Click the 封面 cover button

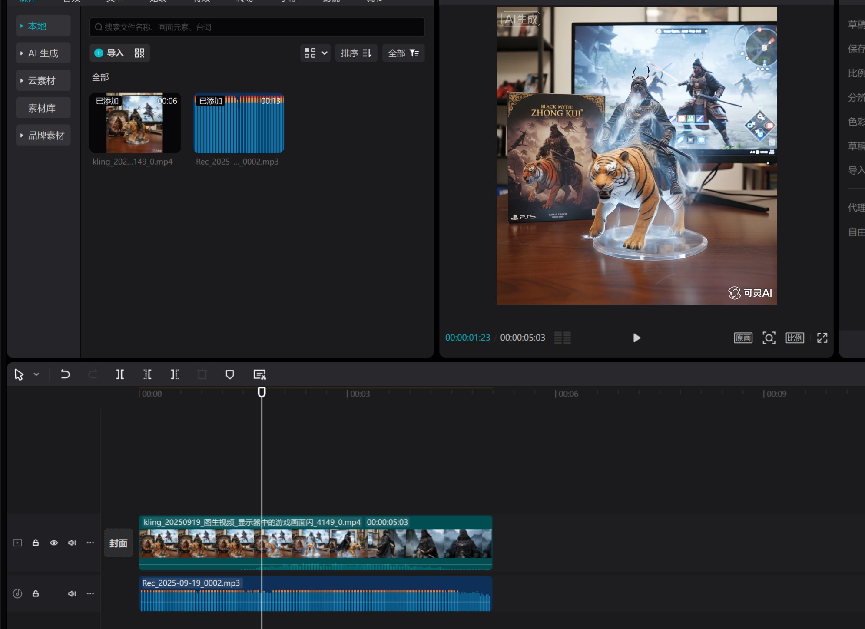click(119, 543)
